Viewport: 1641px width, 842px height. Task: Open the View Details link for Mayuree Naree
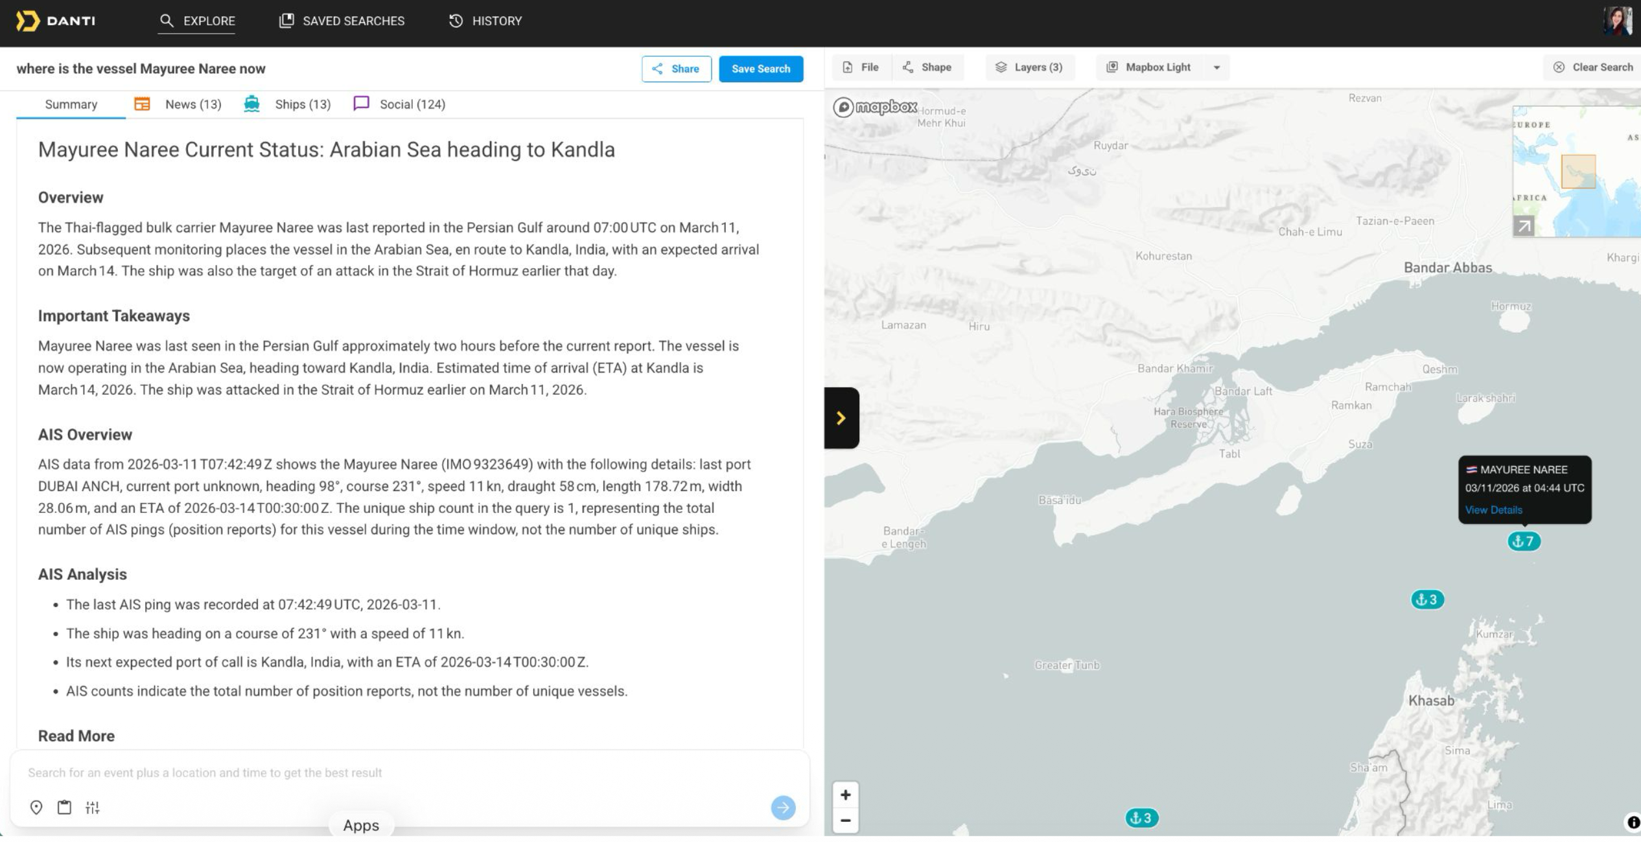pyautogui.click(x=1493, y=510)
